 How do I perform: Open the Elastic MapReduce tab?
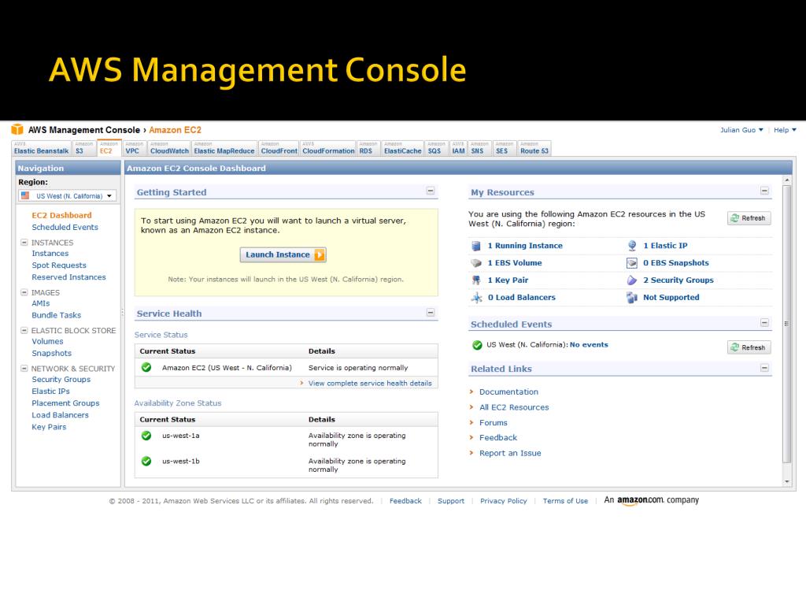point(224,149)
